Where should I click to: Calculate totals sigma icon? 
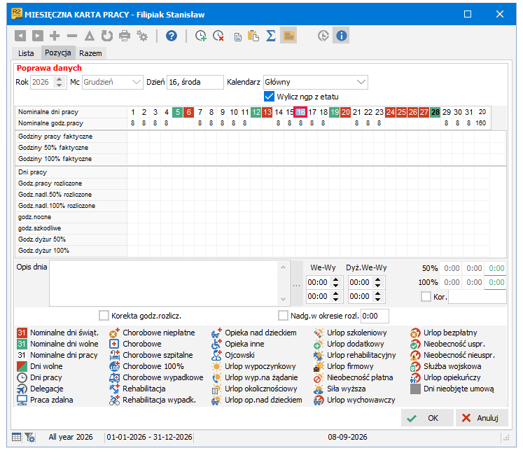[x=271, y=36]
